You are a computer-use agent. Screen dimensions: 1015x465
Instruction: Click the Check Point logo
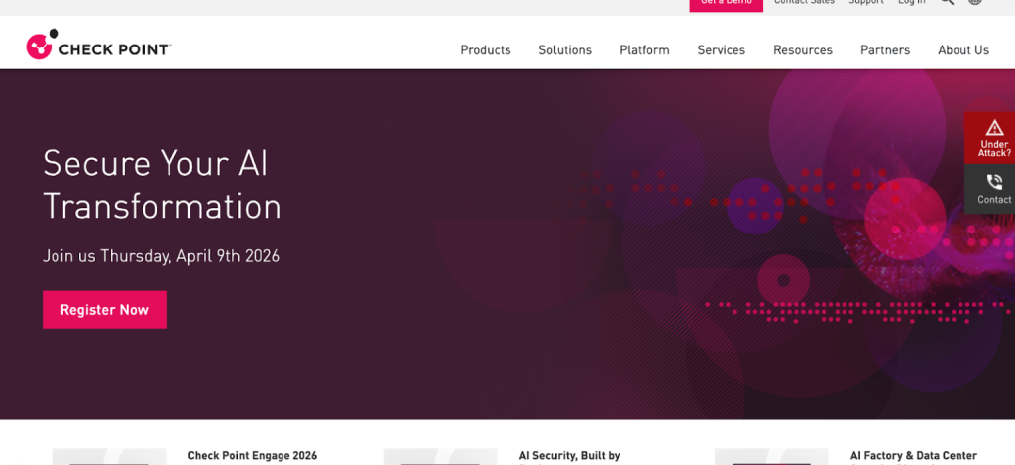[98, 46]
